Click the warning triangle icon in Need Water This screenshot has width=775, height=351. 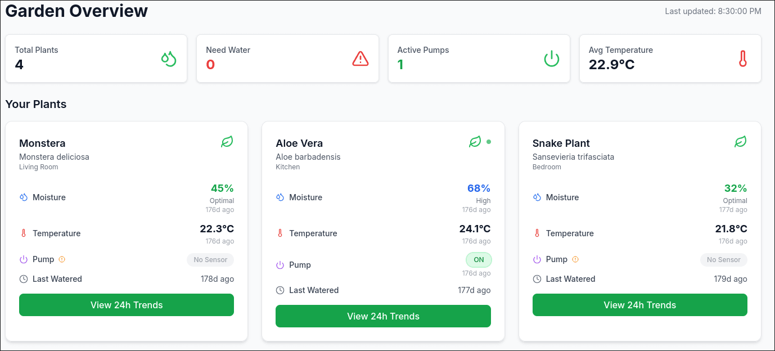[x=361, y=58]
